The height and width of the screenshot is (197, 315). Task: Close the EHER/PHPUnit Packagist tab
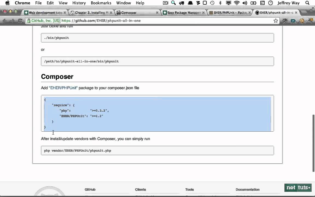249,13
